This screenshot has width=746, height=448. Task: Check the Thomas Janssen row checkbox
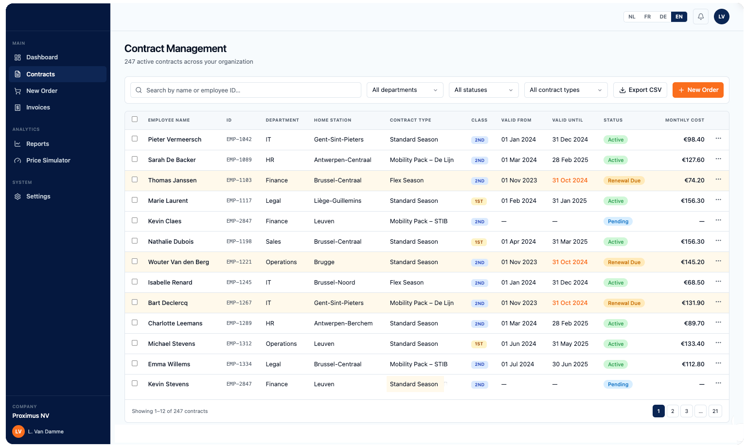pos(135,179)
